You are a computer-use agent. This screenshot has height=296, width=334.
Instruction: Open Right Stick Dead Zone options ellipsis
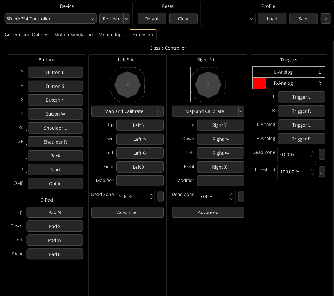pyautogui.click(x=241, y=196)
